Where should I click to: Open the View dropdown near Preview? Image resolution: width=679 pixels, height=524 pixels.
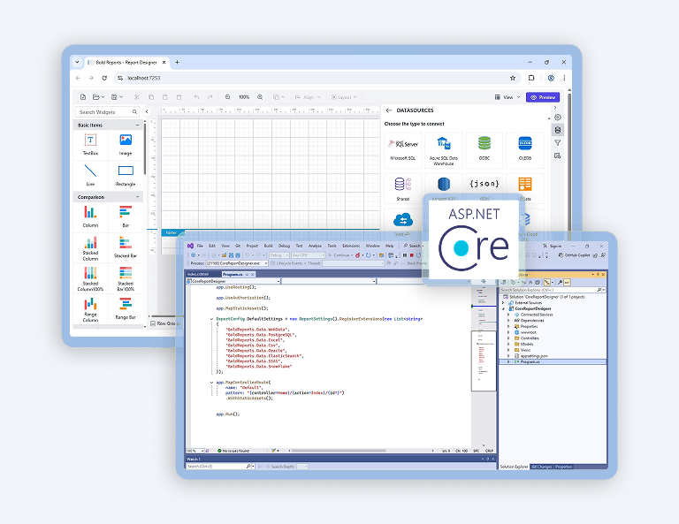click(507, 97)
